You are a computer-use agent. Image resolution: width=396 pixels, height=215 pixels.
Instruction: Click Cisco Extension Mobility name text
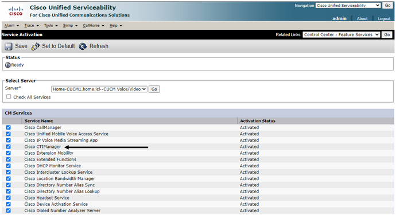49,153
